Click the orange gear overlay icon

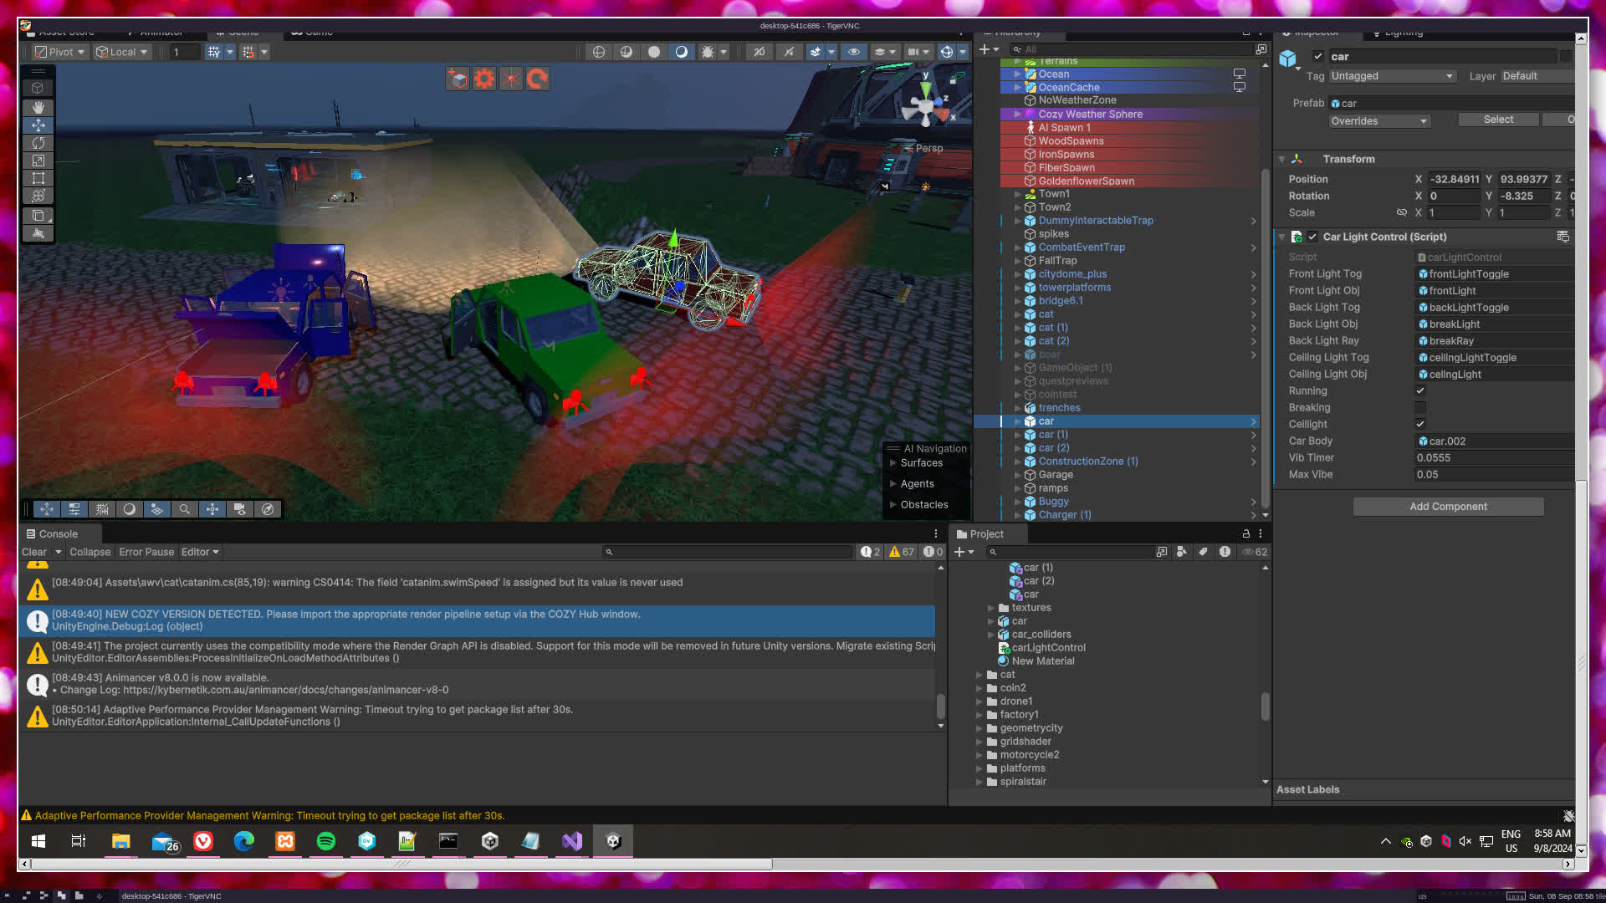coord(484,79)
